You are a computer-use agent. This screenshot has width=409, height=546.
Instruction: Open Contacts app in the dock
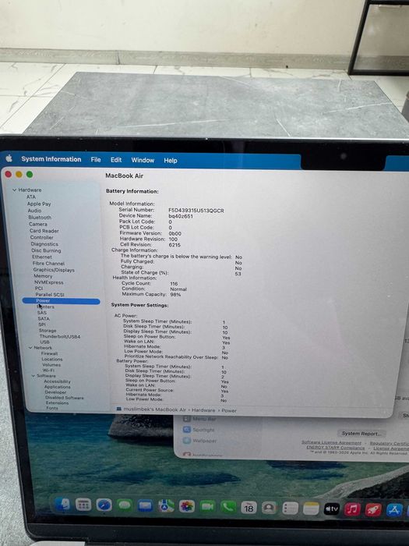[269, 508]
